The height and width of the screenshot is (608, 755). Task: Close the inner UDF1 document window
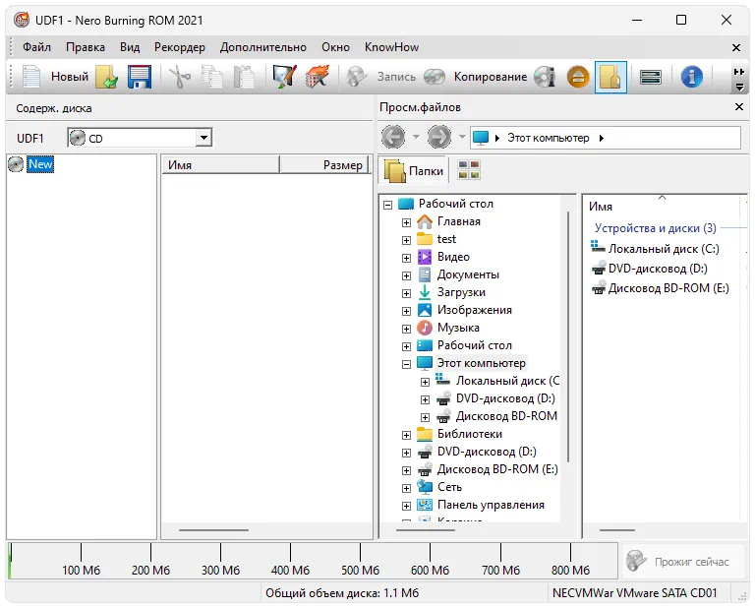click(x=736, y=47)
